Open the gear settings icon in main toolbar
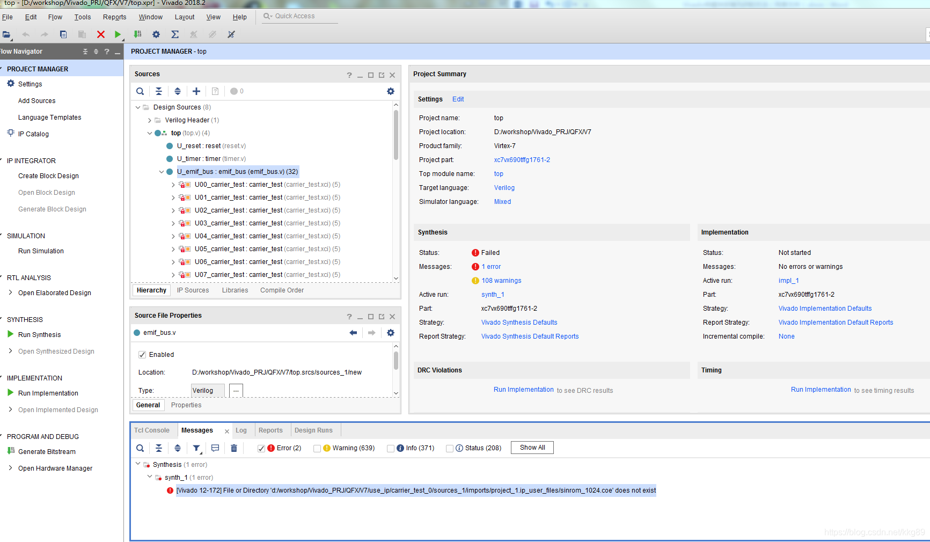This screenshot has height=542, width=930. pos(156,34)
